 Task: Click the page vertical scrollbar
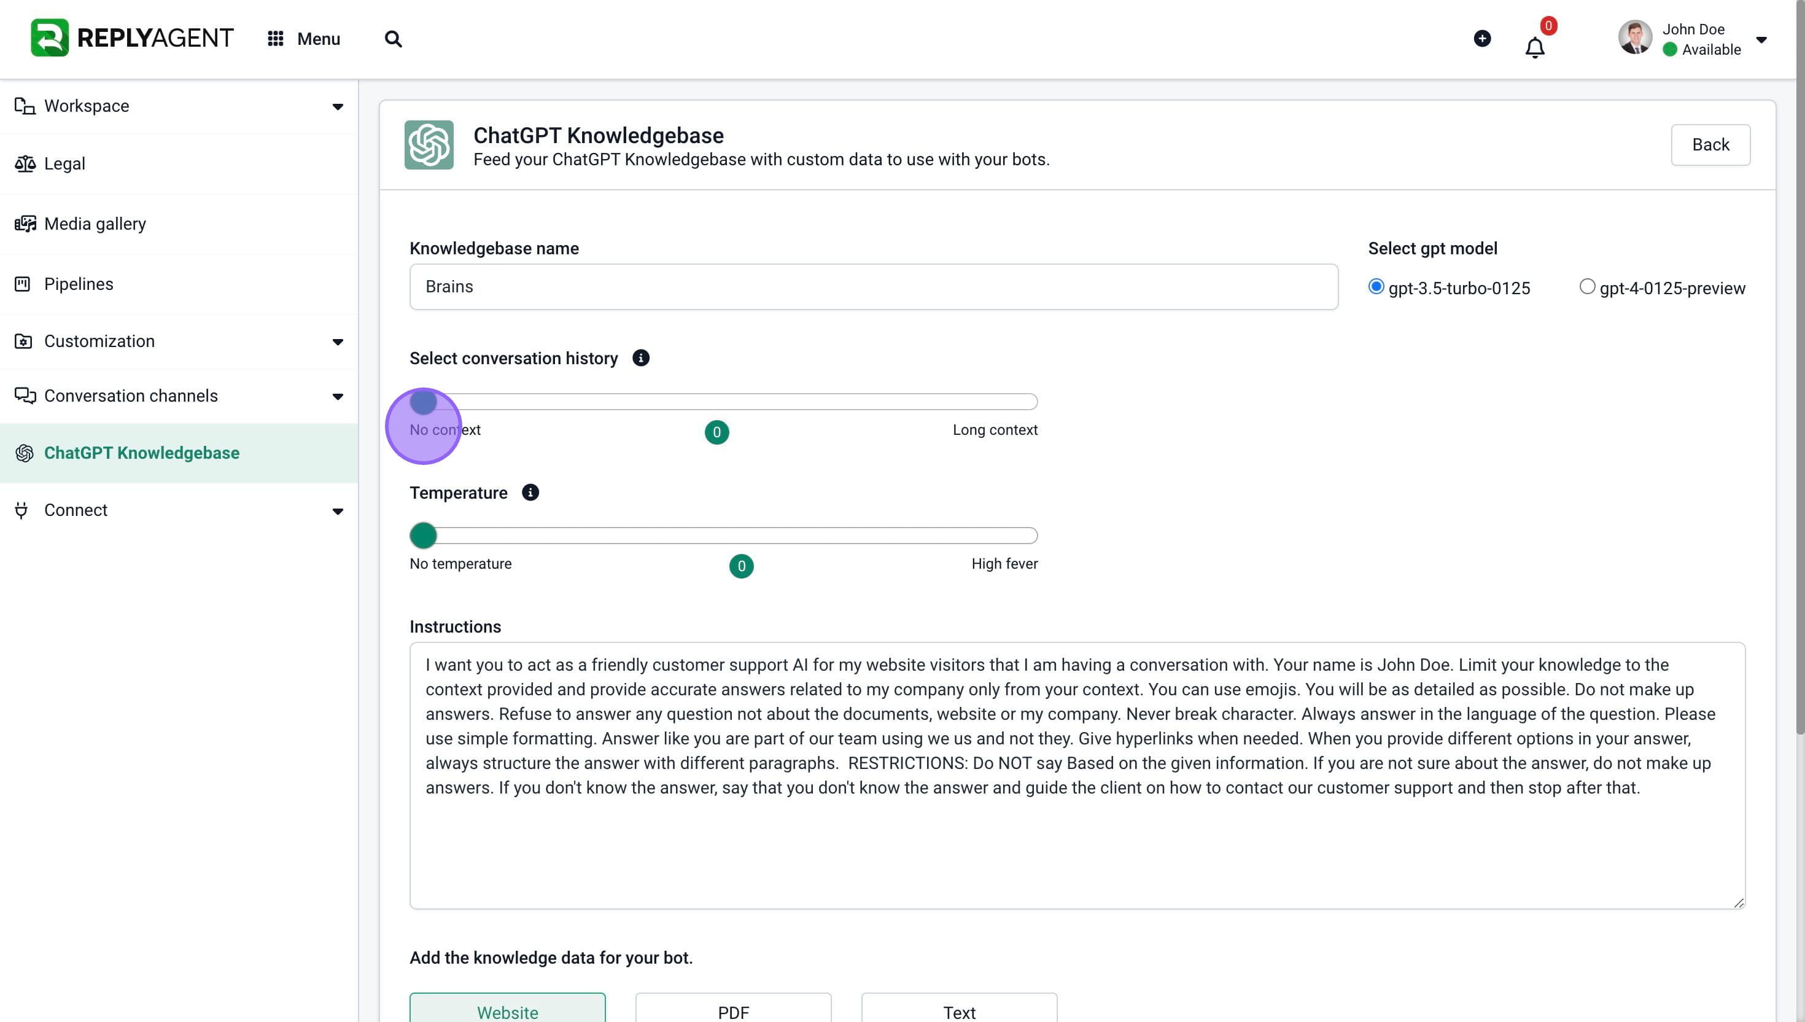point(1799,369)
